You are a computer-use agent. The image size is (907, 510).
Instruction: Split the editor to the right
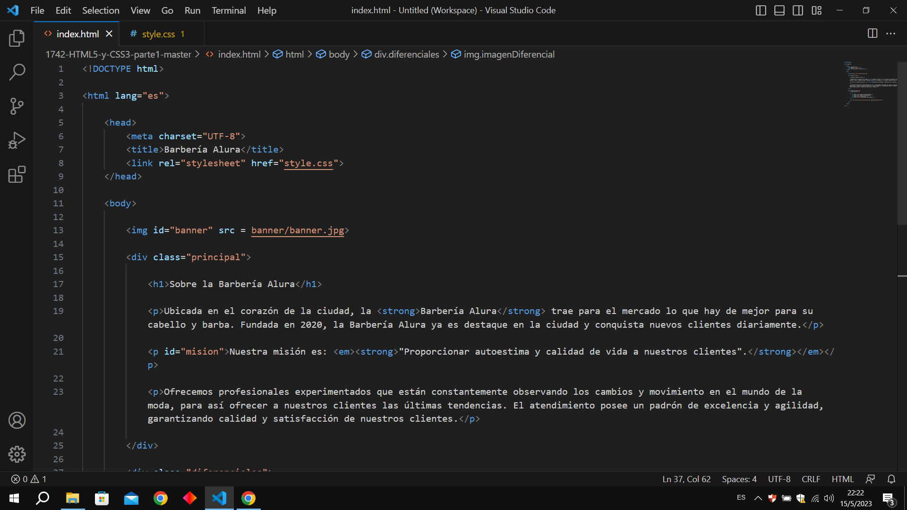(x=873, y=34)
